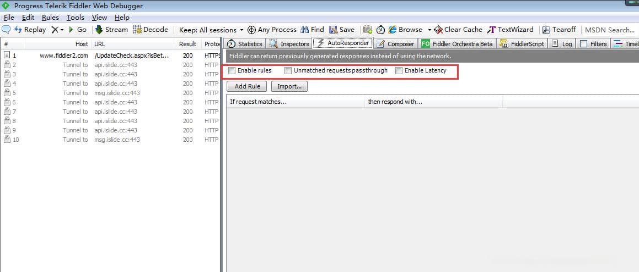Click the lock icon of session 8
The image size is (639, 272).
coord(7,120)
